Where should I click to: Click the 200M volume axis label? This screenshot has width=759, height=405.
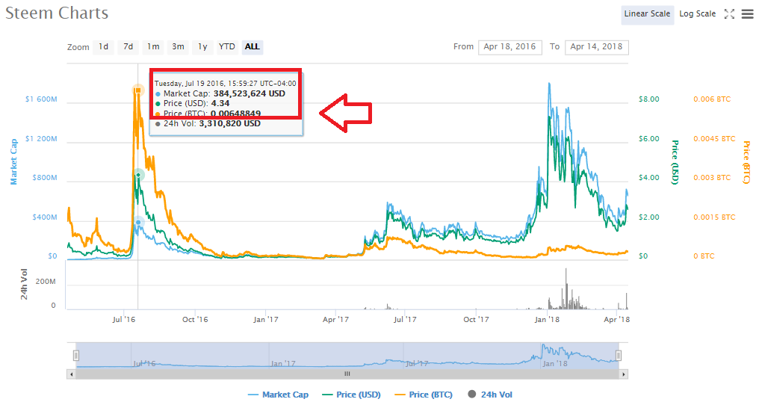tap(46, 282)
